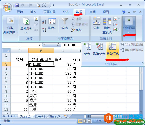The image size is (145, 125).
Task: Click the horizontal scrollbar left arrow
Action: (88, 116)
